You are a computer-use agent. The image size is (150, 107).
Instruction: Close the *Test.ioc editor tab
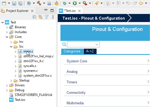click(x=79, y=11)
